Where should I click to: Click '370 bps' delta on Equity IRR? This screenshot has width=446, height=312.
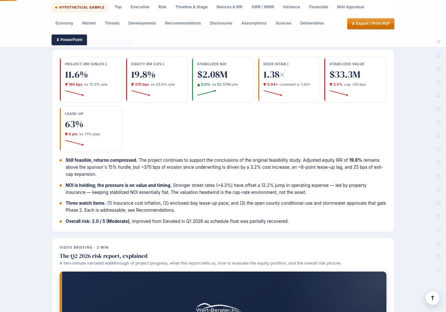pos(142,84)
